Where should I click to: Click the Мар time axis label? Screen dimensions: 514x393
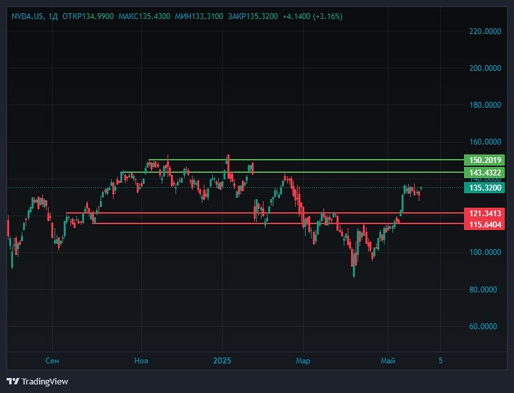tap(303, 361)
